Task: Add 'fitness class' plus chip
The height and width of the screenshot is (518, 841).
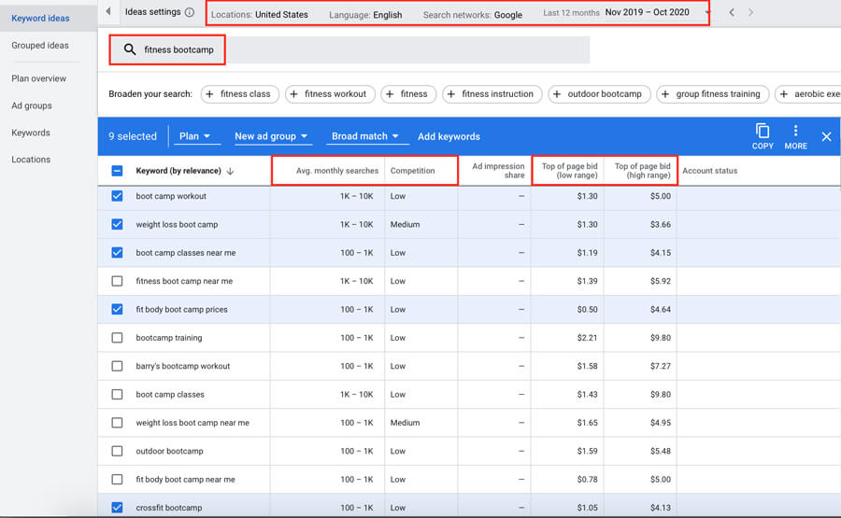Action: pos(240,94)
